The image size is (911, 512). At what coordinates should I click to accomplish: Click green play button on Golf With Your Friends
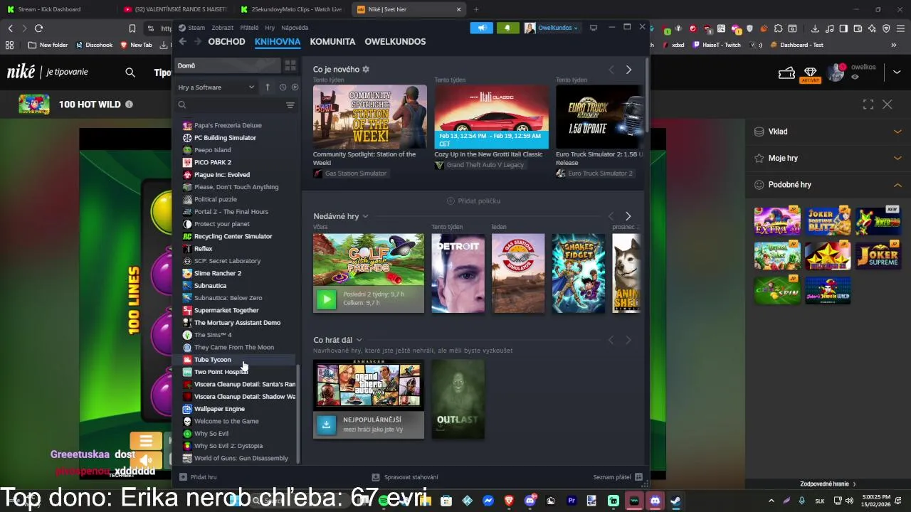click(x=326, y=299)
